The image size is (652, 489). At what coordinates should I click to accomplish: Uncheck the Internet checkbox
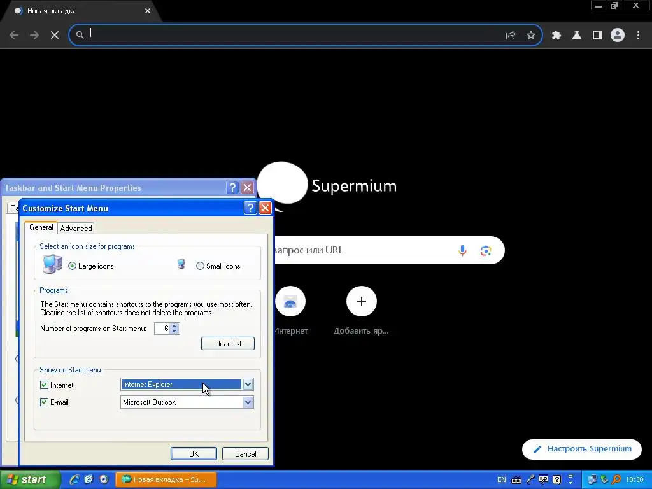(44, 385)
